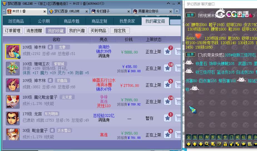Add a new tab with the plus button

tap(177, 11)
